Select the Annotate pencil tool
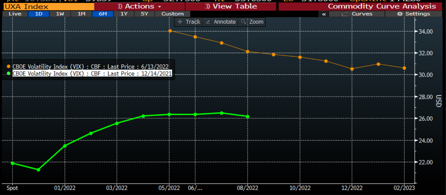 click(x=221, y=22)
